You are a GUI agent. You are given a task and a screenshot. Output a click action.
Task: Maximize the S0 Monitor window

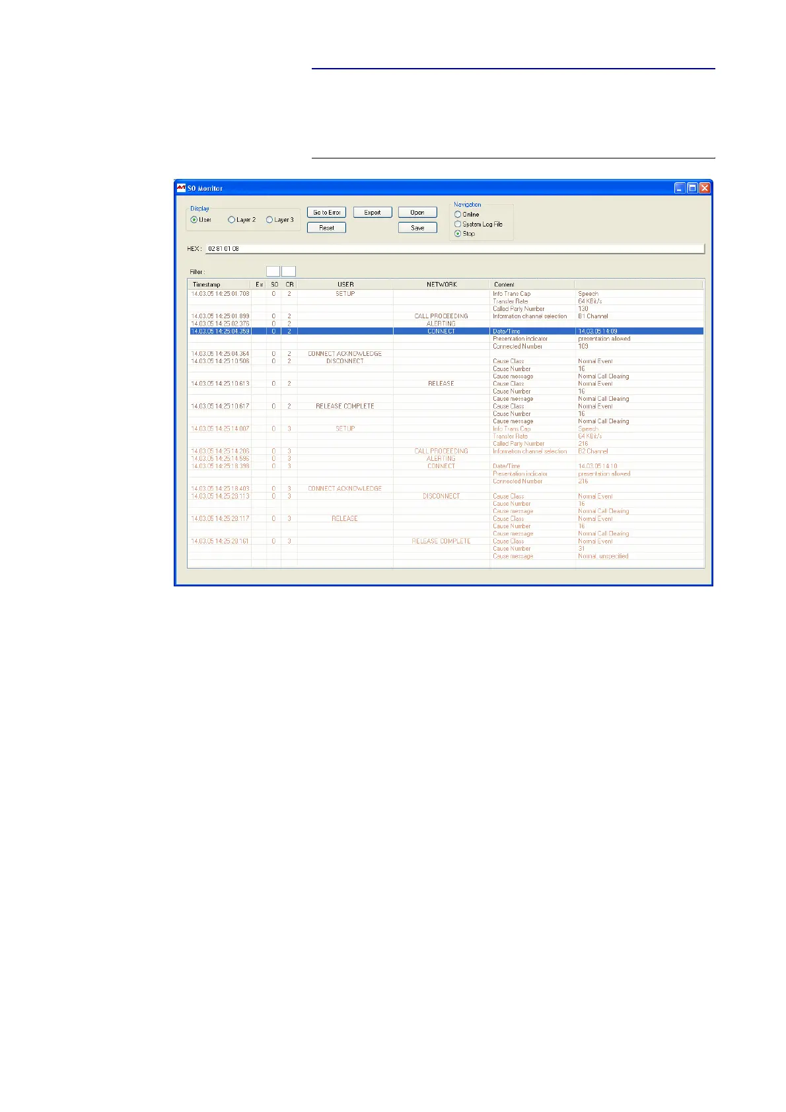[x=692, y=188]
